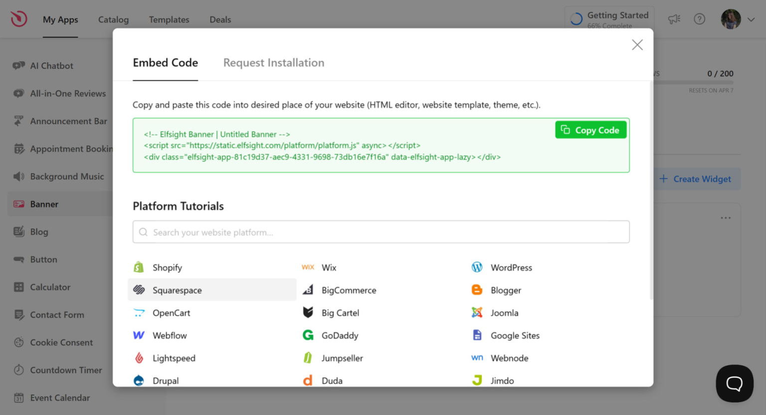The image size is (766, 415).
Task: Switch to the Request Installation tab
Action: pos(273,63)
